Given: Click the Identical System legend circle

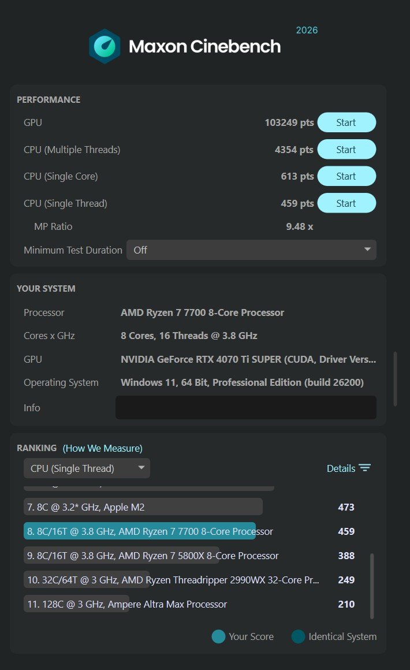Looking at the screenshot, I should click(x=298, y=636).
